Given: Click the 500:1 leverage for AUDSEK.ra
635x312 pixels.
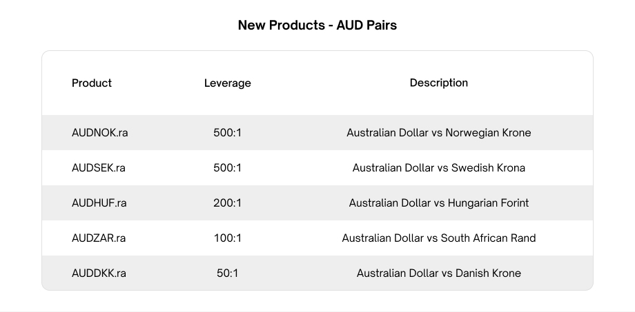Looking at the screenshot, I should 227,168.
